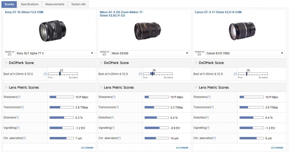Image resolution: width=289 pixels, height=153 pixels.
Task: Open the Sony DT 16-50mm F2.8 SSM link
Action: tap(24, 12)
